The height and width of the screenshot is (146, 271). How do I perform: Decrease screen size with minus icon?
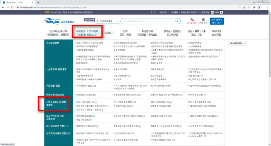point(212,12)
